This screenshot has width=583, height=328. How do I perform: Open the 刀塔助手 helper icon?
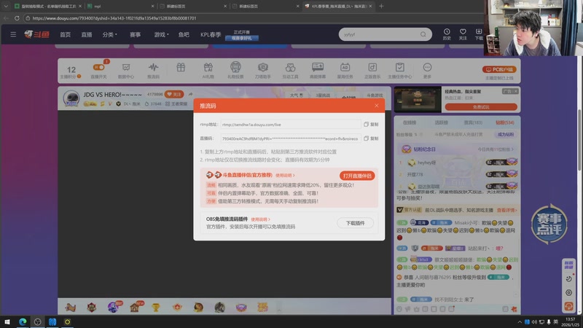pyautogui.click(x=263, y=70)
